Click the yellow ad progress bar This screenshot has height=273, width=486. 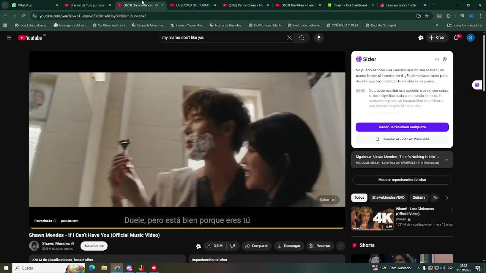[x=187, y=228]
